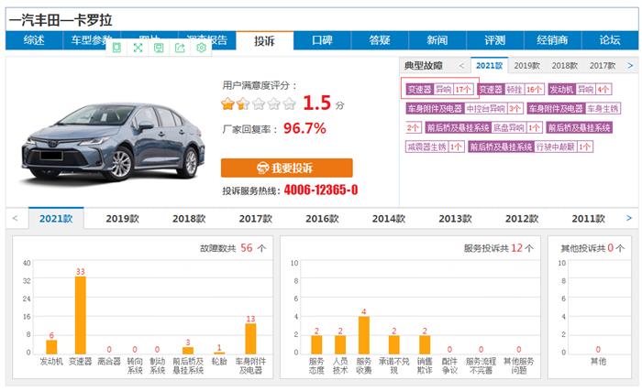Click the 典型故障 panel heading
This screenshot has width=642, height=391.
click(424, 65)
